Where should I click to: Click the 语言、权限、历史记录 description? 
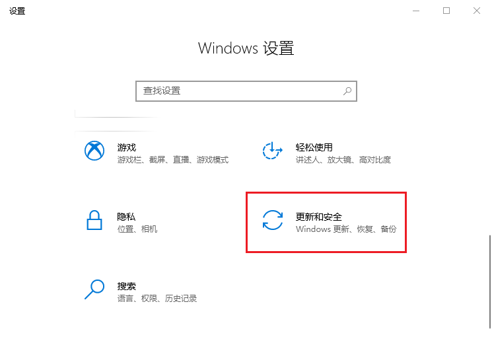pyautogui.click(x=157, y=299)
